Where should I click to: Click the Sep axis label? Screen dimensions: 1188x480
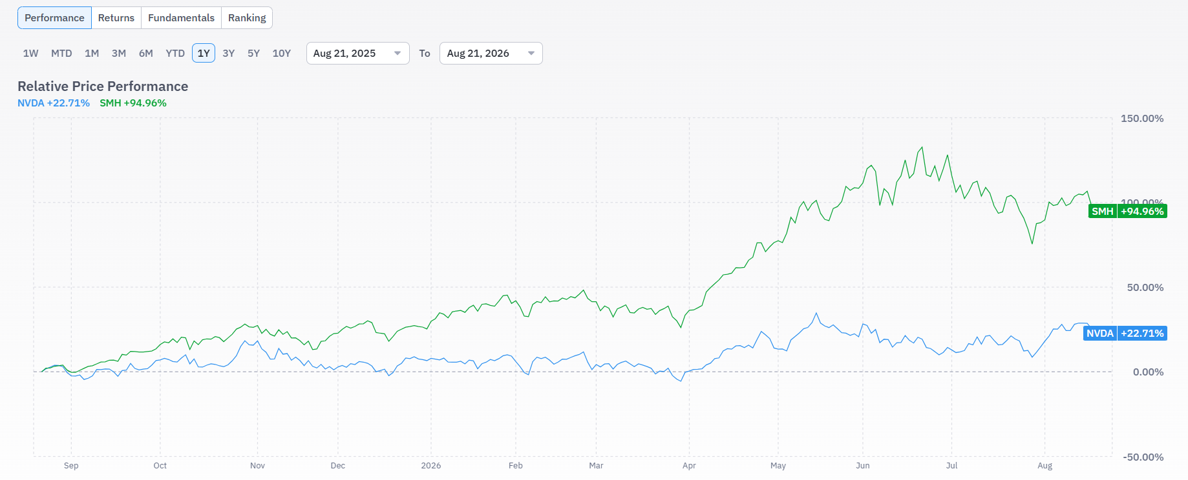pos(71,466)
